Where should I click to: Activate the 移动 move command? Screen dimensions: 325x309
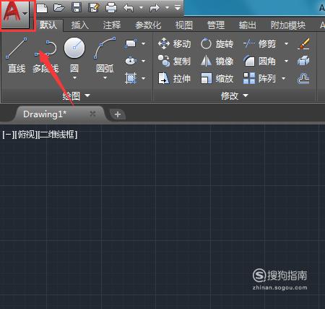(175, 43)
